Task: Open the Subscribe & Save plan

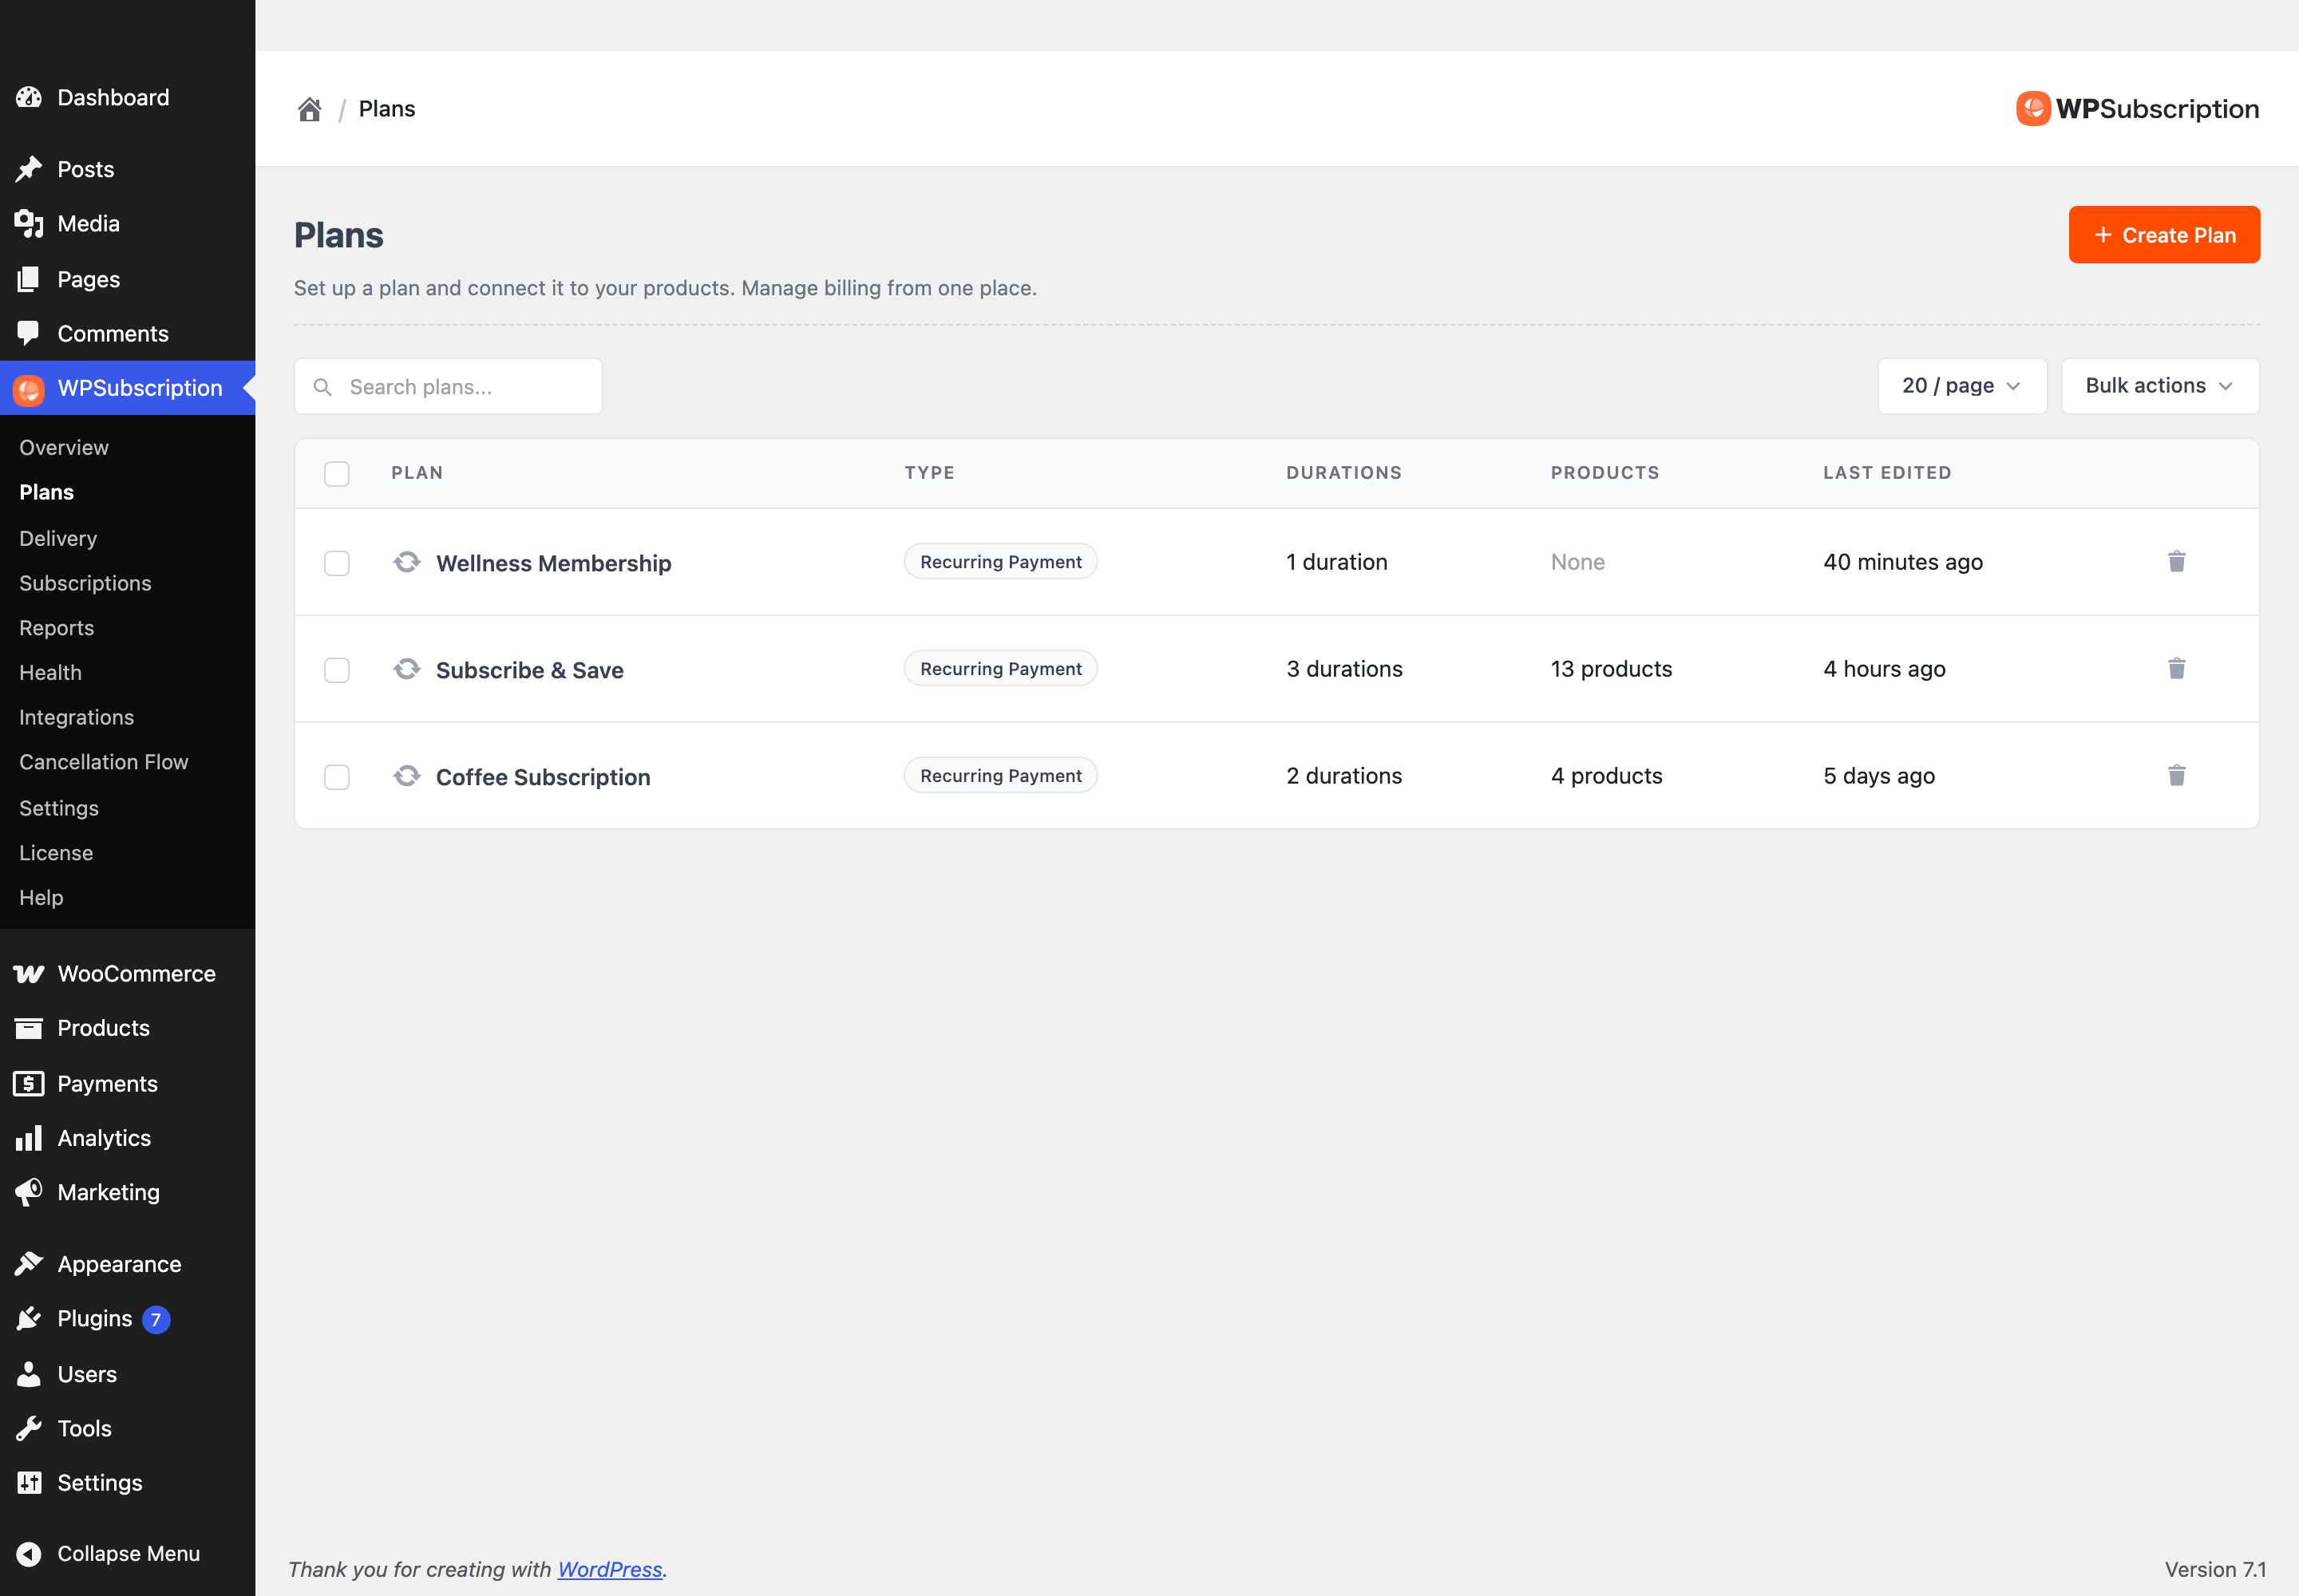Action: (x=529, y=670)
